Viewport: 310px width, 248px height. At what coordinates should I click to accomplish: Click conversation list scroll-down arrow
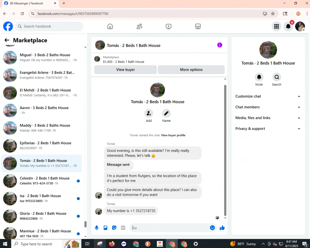tap(85, 236)
